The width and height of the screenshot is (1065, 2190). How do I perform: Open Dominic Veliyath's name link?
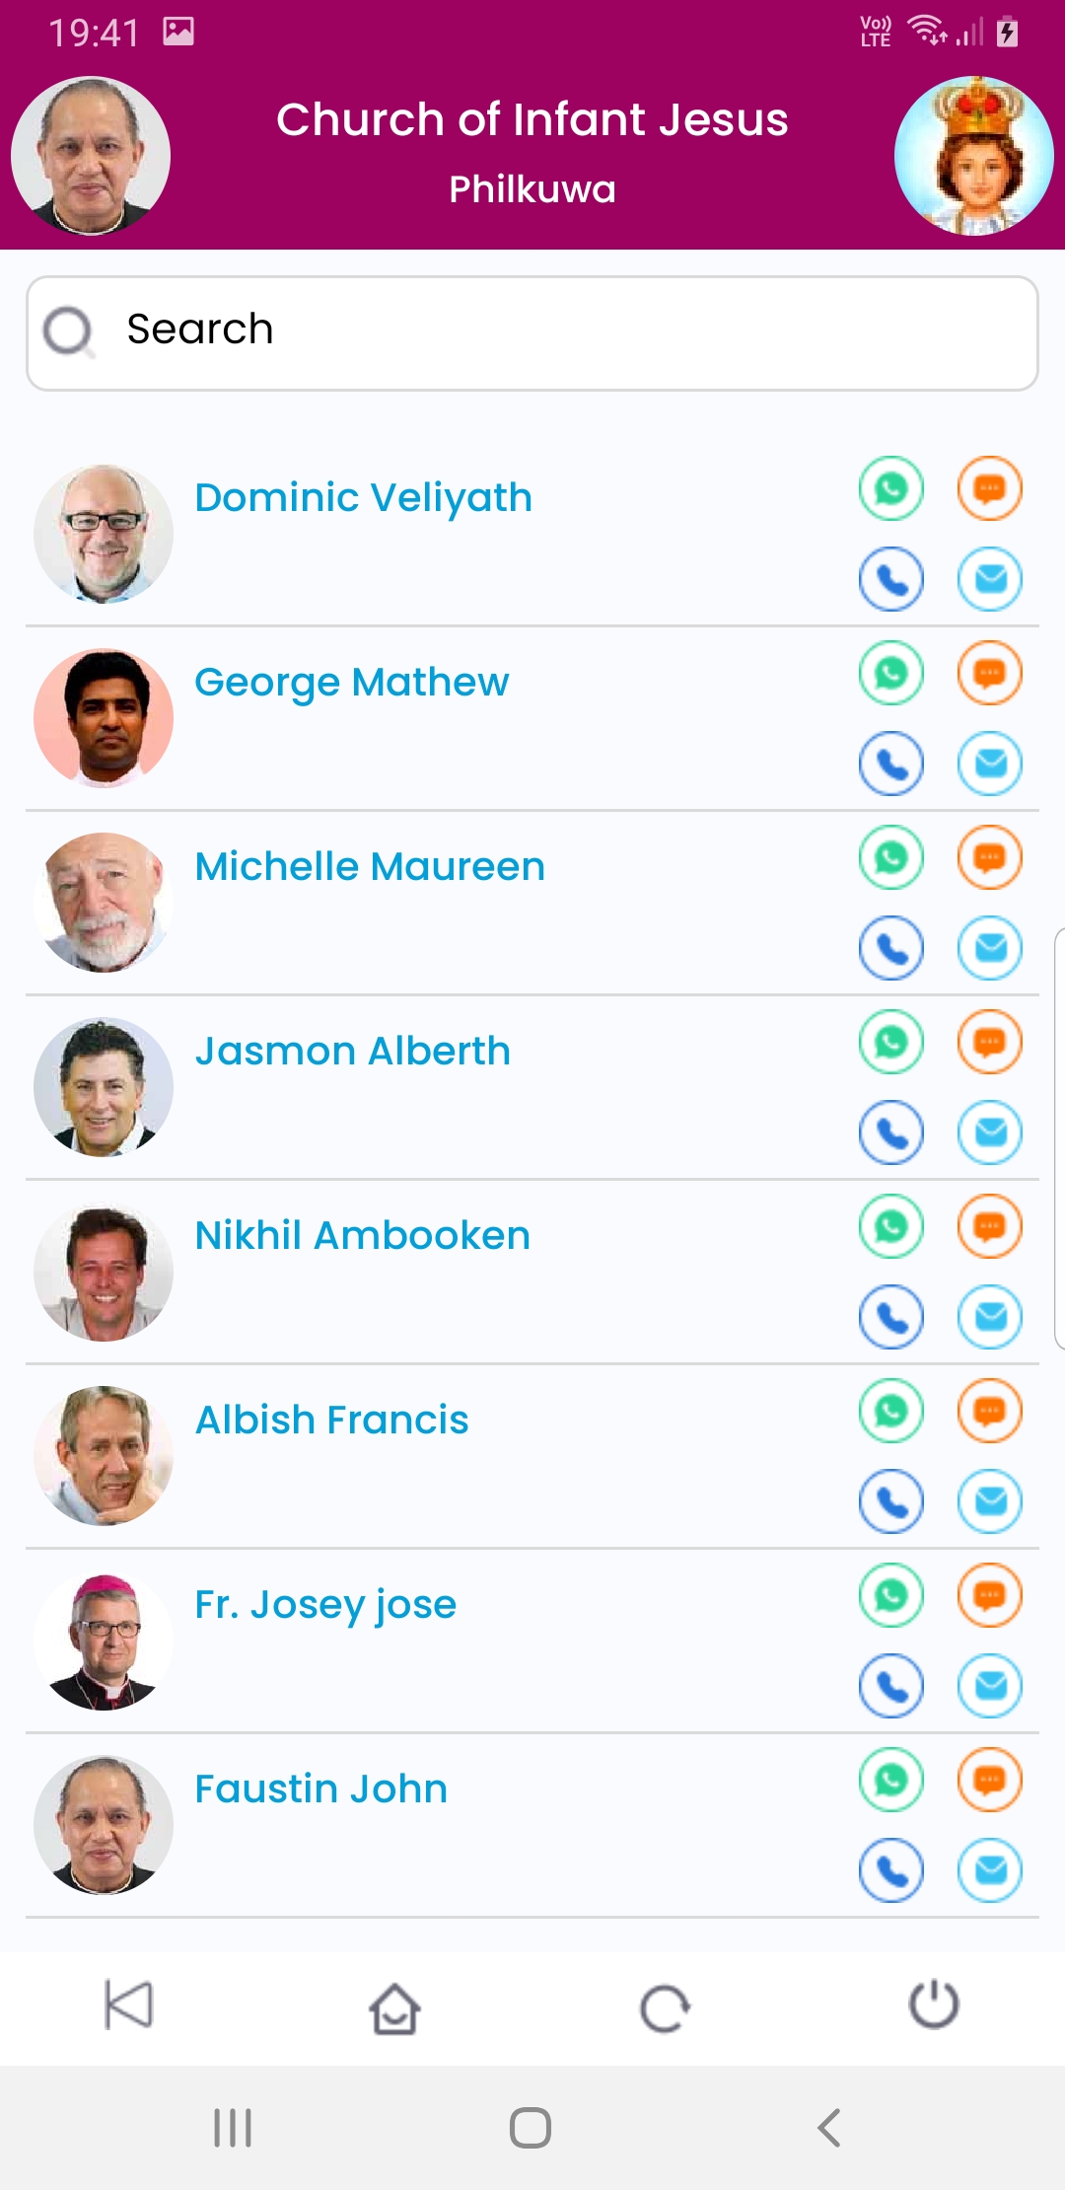pos(363,497)
